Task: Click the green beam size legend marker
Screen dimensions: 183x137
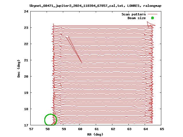Action: click(x=152, y=18)
